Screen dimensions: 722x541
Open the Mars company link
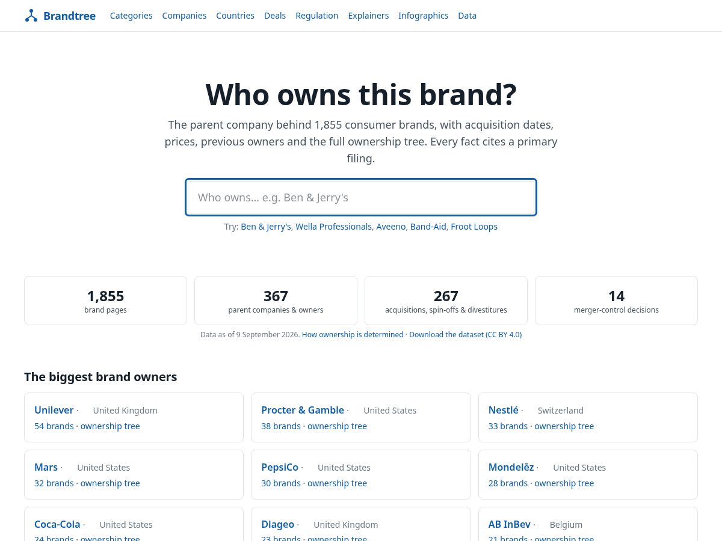point(46,467)
